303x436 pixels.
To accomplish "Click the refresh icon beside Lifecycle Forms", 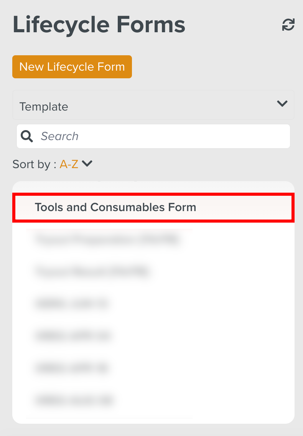I will [x=288, y=24].
